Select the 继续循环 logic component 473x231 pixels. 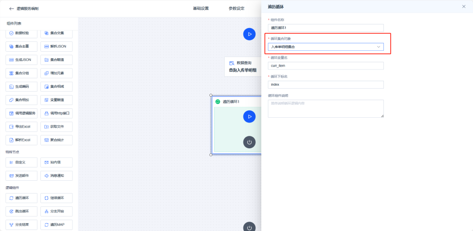(56, 198)
